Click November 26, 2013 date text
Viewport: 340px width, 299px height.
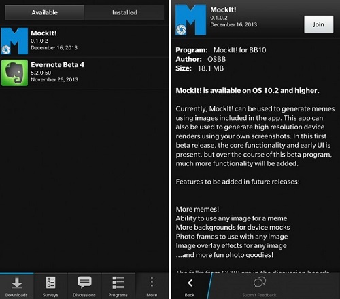coord(54,79)
